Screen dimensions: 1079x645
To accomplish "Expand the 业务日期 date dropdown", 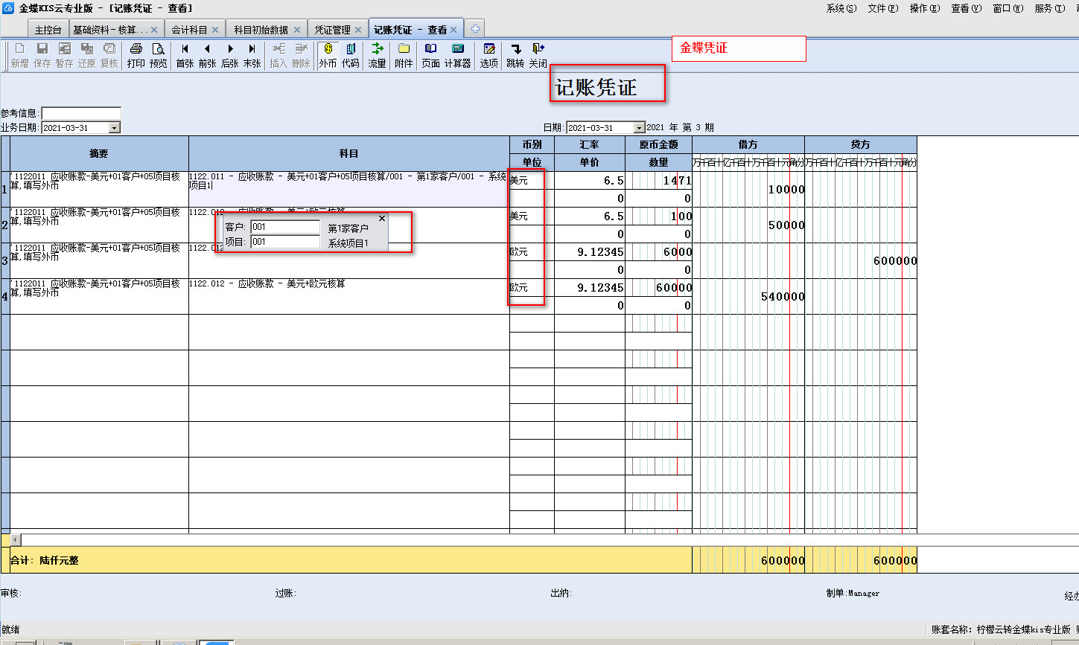I will [115, 128].
